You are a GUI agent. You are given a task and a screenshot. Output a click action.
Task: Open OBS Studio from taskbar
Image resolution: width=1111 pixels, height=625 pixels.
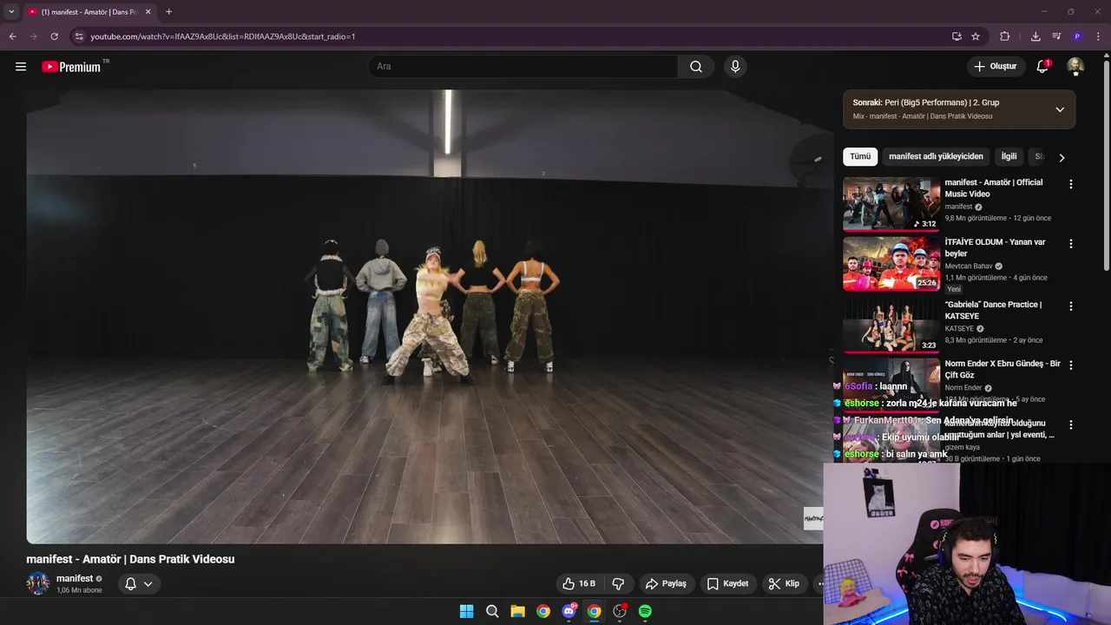[x=620, y=611]
